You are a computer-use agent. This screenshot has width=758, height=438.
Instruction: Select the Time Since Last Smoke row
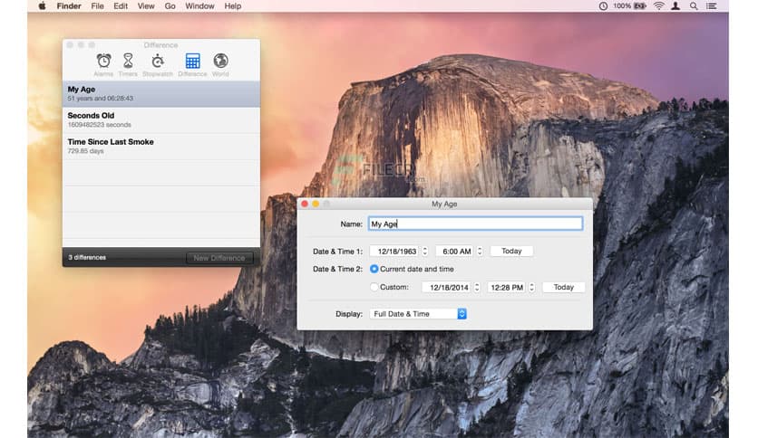pyautogui.click(x=161, y=147)
